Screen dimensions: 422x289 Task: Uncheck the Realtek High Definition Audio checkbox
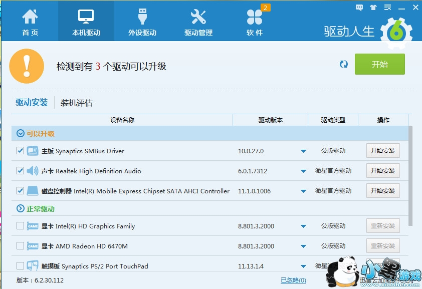pos(21,170)
